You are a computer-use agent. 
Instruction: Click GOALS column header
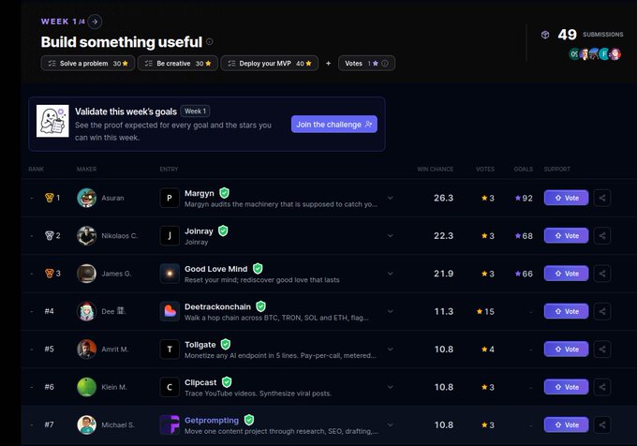(x=524, y=169)
